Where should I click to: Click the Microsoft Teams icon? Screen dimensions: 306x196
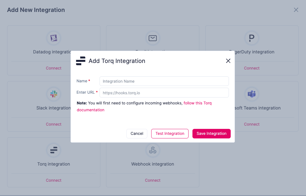click(252, 94)
